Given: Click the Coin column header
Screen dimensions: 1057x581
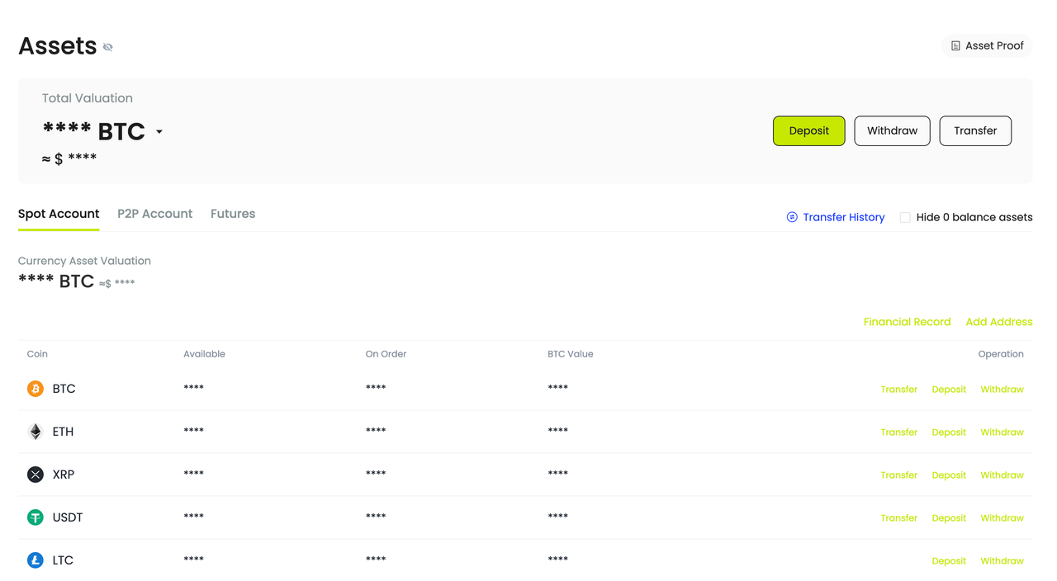Looking at the screenshot, I should pos(37,354).
